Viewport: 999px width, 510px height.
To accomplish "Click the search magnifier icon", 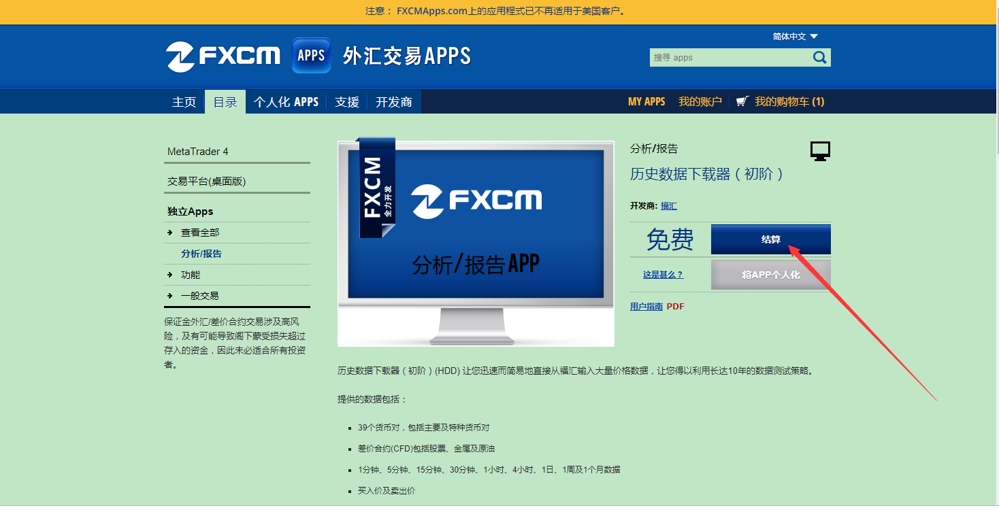I will coord(820,58).
